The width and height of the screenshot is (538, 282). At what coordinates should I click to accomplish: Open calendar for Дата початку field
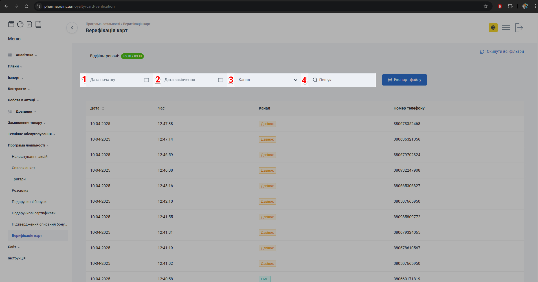(x=146, y=80)
